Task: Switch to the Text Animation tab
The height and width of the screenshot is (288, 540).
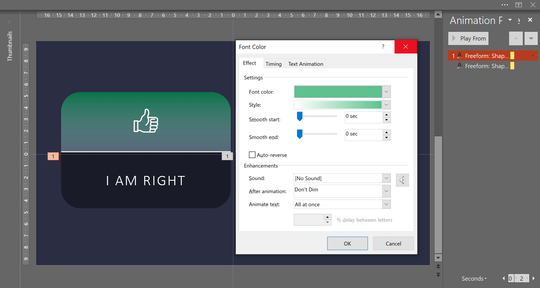Action: (306, 64)
